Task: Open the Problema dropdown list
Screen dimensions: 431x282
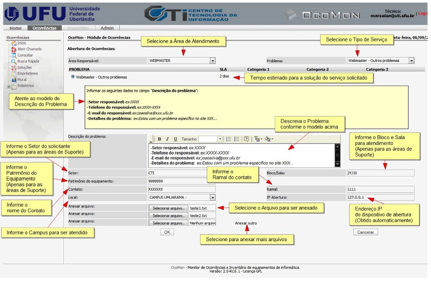Action: point(411,61)
